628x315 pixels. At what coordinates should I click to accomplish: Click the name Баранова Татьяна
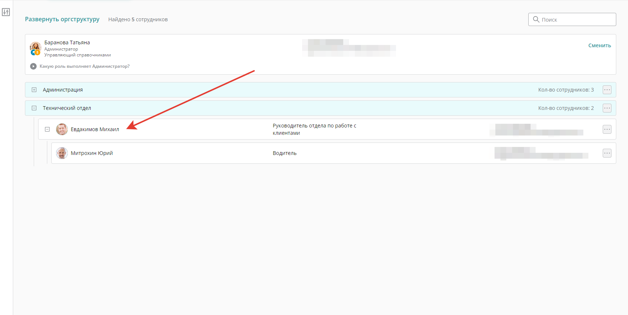[x=67, y=42]
